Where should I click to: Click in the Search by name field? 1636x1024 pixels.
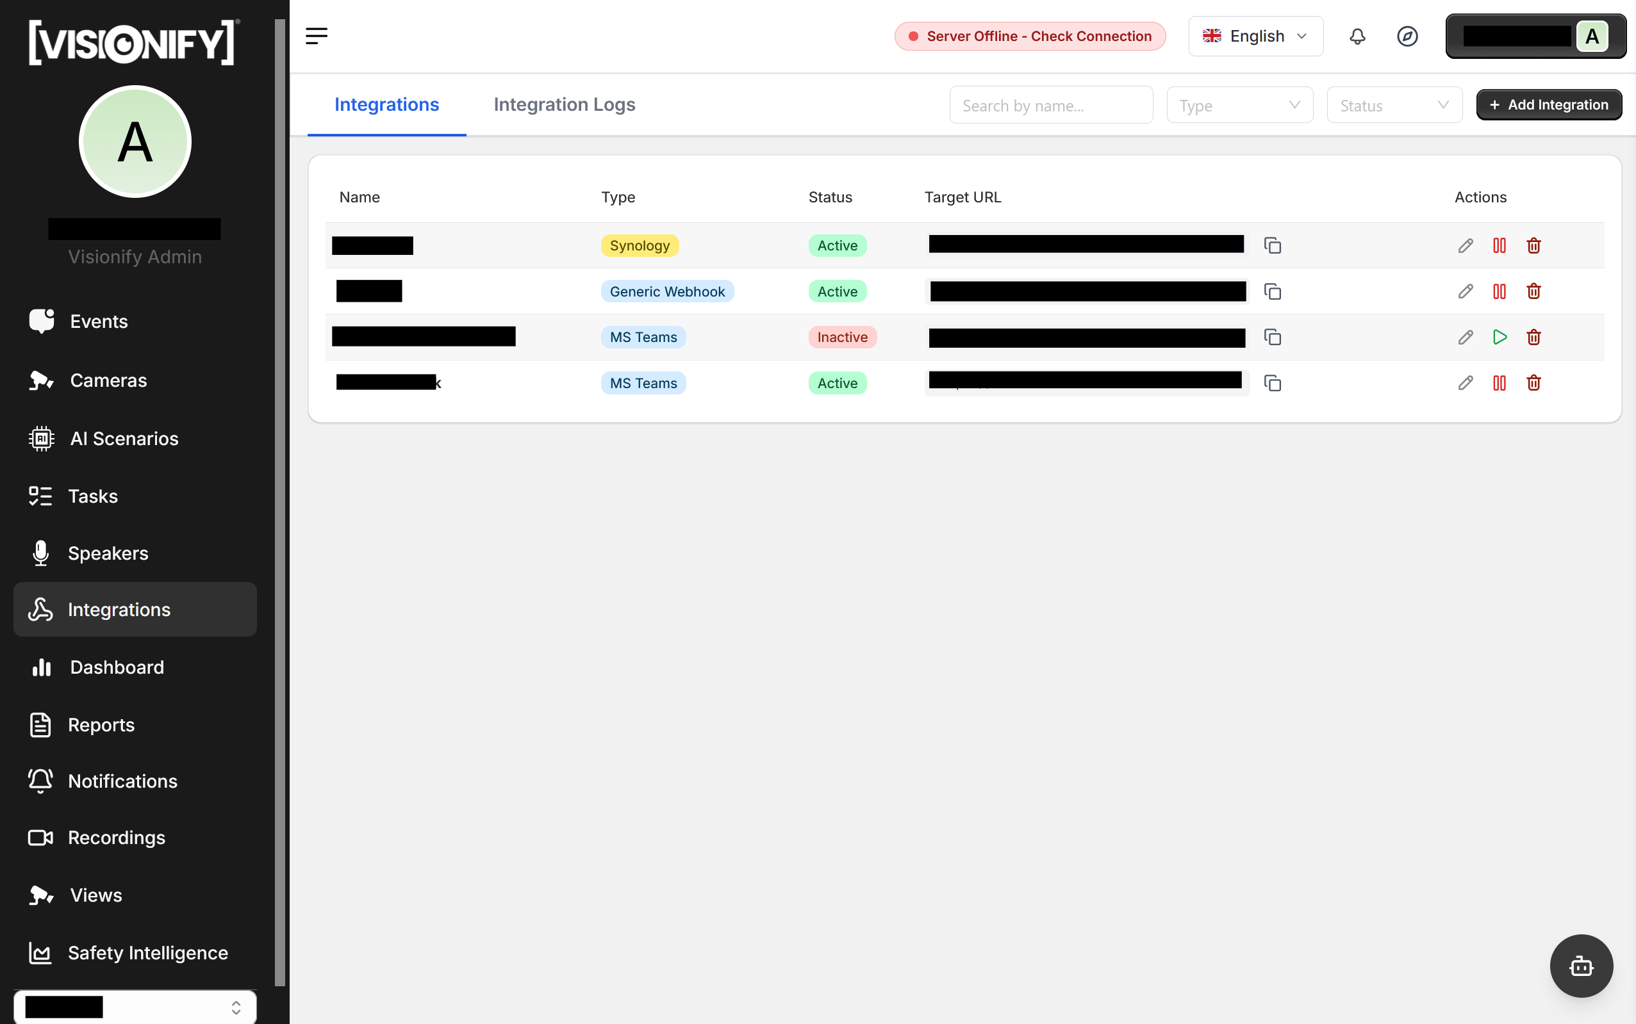[x=1050, y=105]
